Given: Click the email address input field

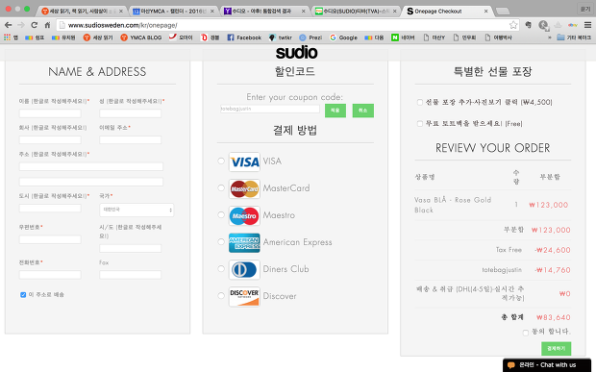Looking at the screenshot, I should [131, 139].
